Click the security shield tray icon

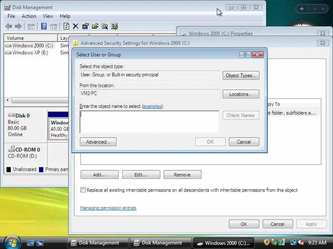tap(267, 242)
